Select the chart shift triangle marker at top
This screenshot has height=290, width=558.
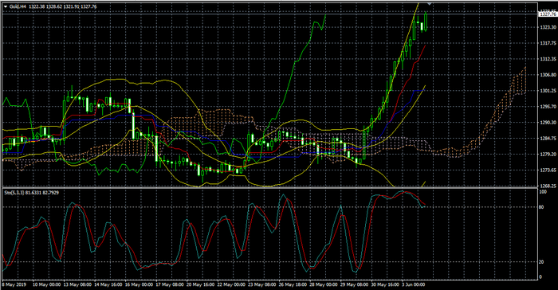pos(430,3)
